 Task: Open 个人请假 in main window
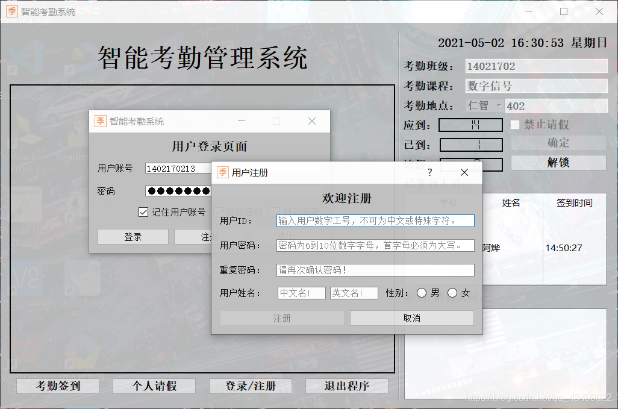[x=154, y=386]
